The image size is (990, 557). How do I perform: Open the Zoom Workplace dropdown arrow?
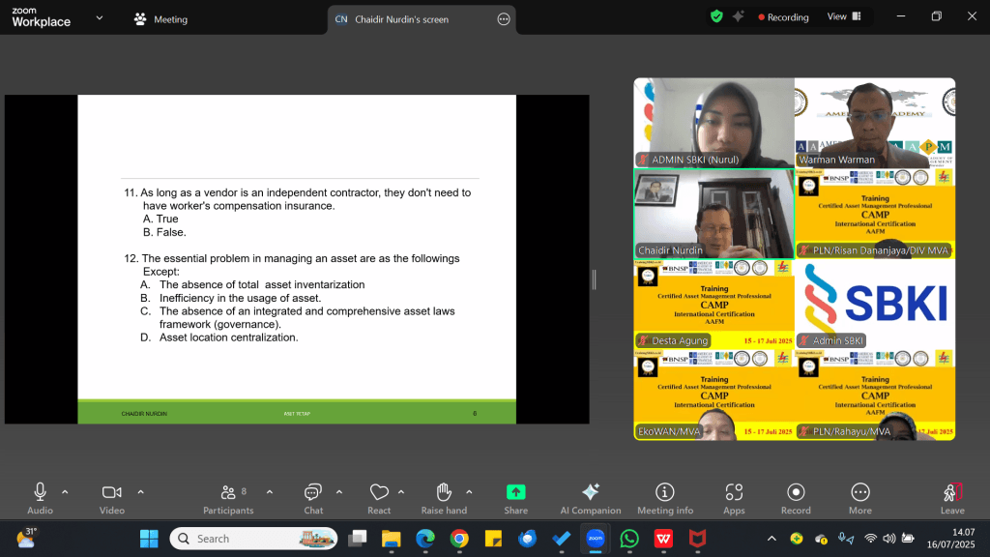click(x=100, y=17)
